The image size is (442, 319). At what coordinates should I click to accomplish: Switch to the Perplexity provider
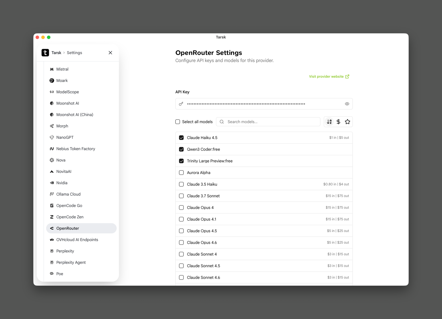tap(65, 251)
